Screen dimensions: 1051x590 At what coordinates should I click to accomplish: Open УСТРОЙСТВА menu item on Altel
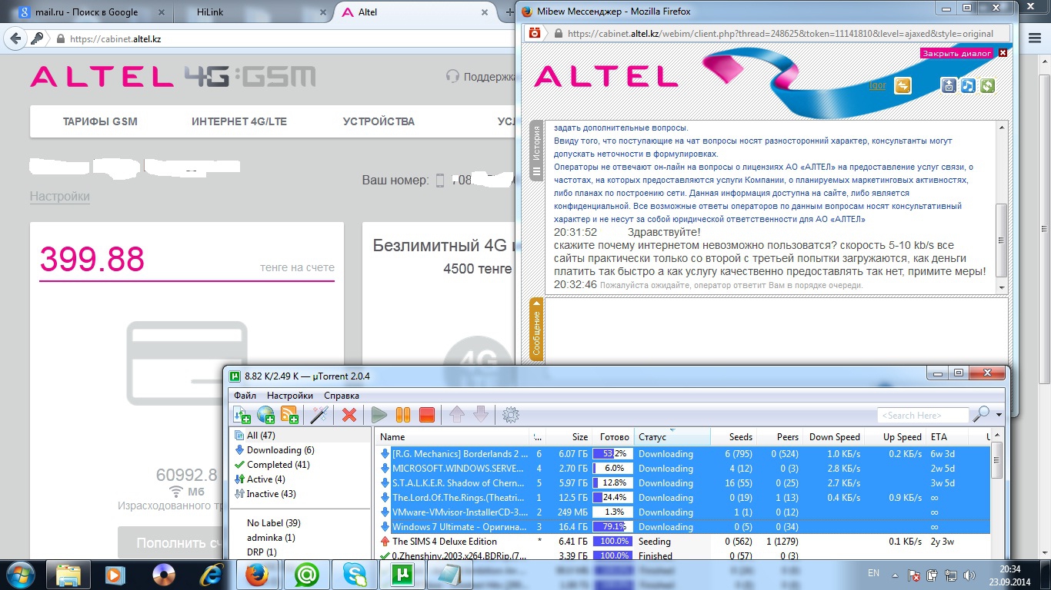click(379, 121)
